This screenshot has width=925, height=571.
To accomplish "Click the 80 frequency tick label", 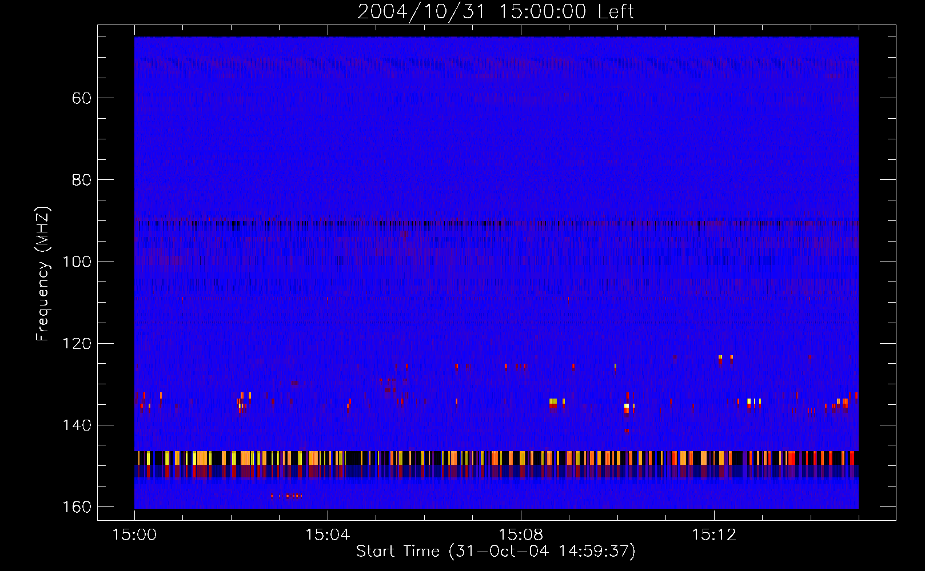I will point(82,180).
